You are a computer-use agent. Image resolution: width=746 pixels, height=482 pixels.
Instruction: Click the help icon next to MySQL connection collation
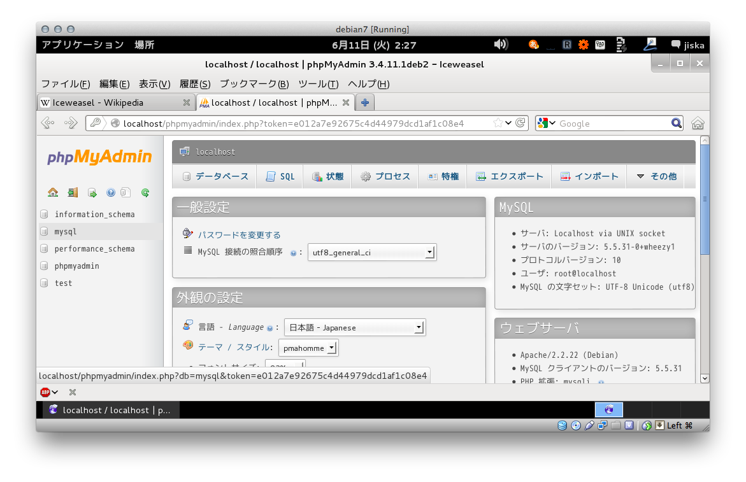(294, 253)
